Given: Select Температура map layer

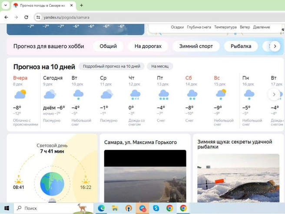Looking at the screenshot, I should (x=225, y=27).
